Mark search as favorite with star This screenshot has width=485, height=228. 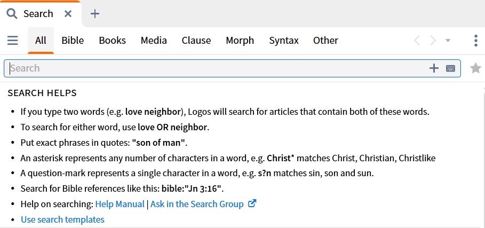coord(475,68)
